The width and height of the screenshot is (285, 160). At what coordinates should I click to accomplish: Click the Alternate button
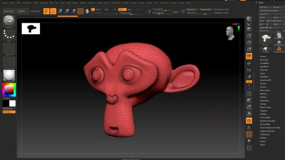point(9,112)
